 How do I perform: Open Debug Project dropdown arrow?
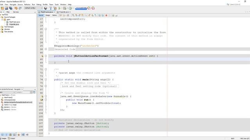coord(67,8)
